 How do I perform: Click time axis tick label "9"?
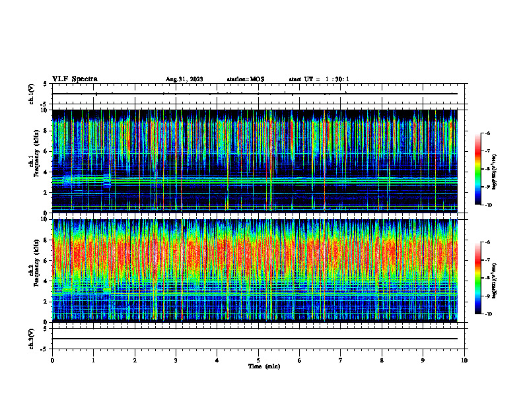click(423, 360)
